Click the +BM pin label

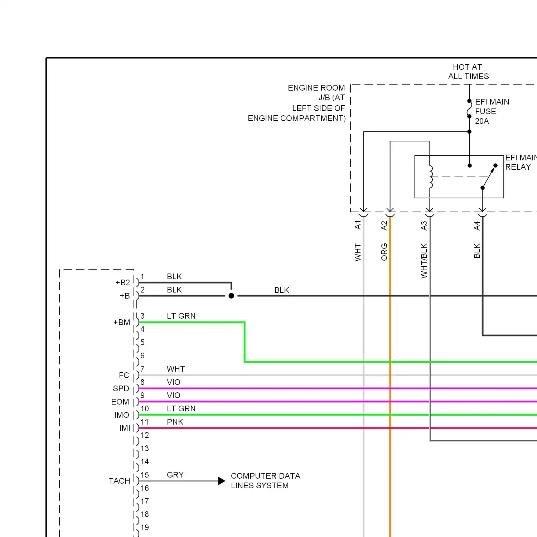[x=122, y=322]
